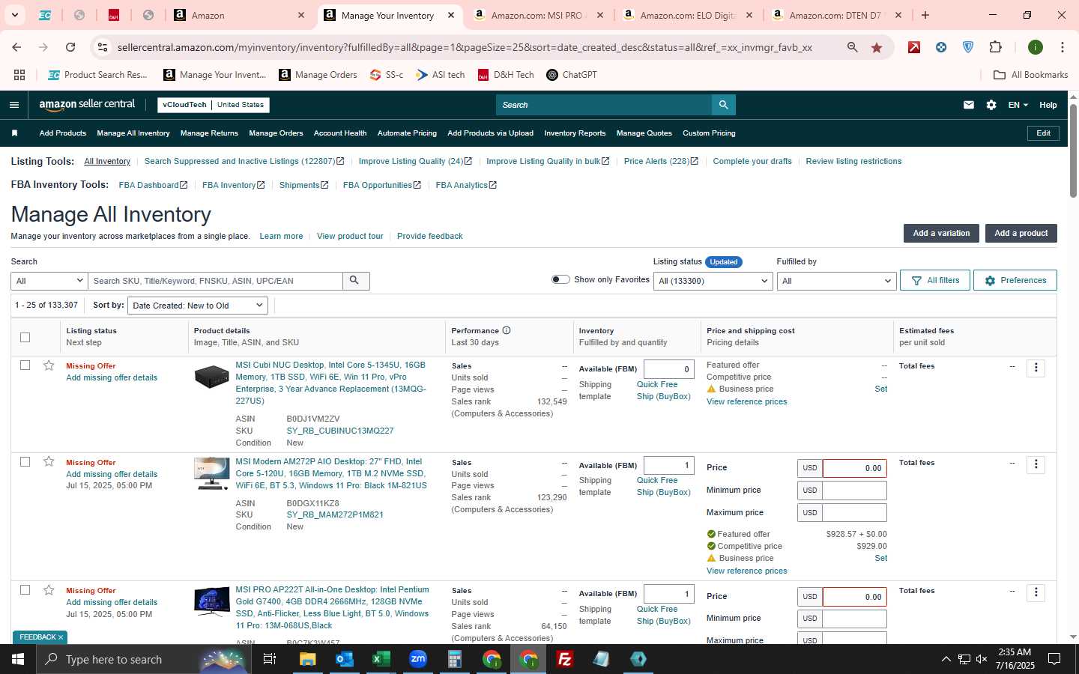Expand the browser tab search chevron
This screenshot has width=1079, height=674.
(x=14, y=15)
